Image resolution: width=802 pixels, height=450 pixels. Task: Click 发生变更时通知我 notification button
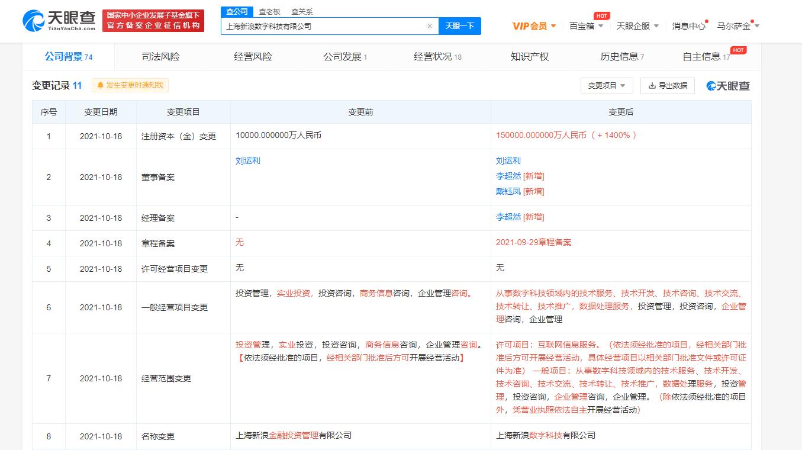click(x=130, y=85)
